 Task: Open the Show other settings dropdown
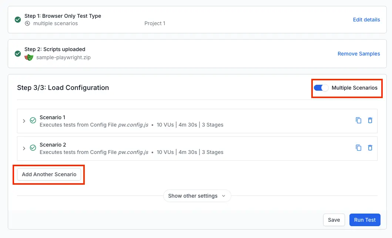197,196
